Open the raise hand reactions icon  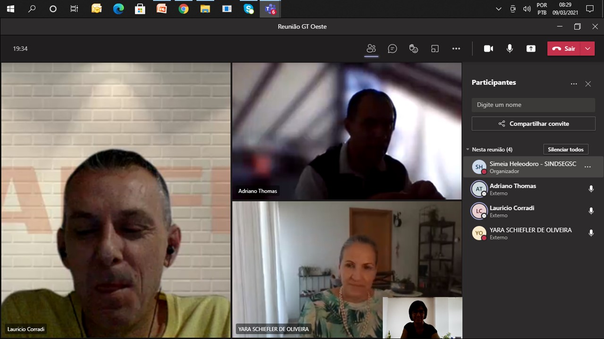pos(413,48)
